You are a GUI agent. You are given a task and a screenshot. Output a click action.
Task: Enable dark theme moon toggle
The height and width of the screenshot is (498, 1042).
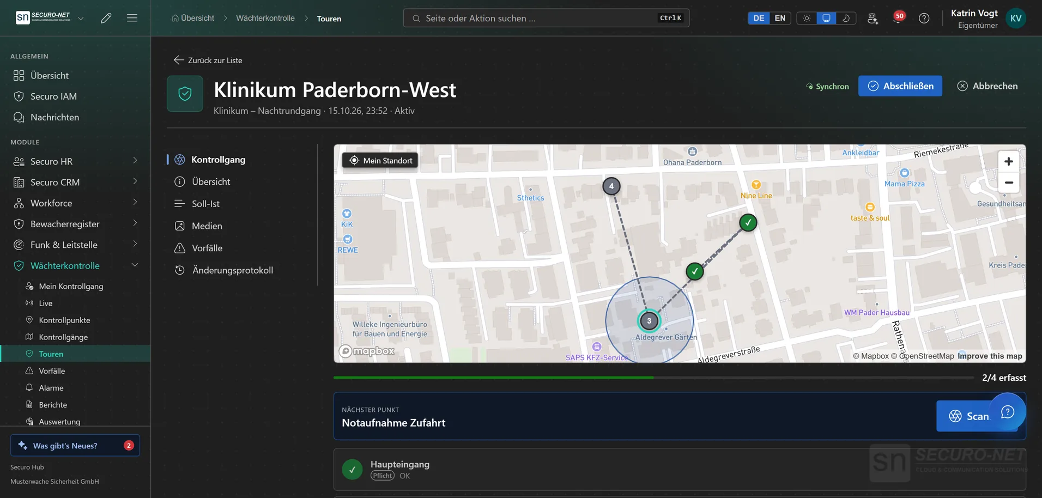point(846,18)
